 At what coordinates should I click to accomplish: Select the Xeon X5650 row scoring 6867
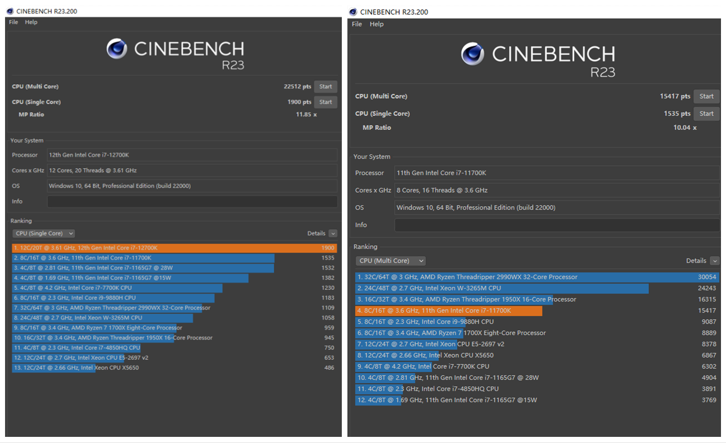(x=538, y=355)
